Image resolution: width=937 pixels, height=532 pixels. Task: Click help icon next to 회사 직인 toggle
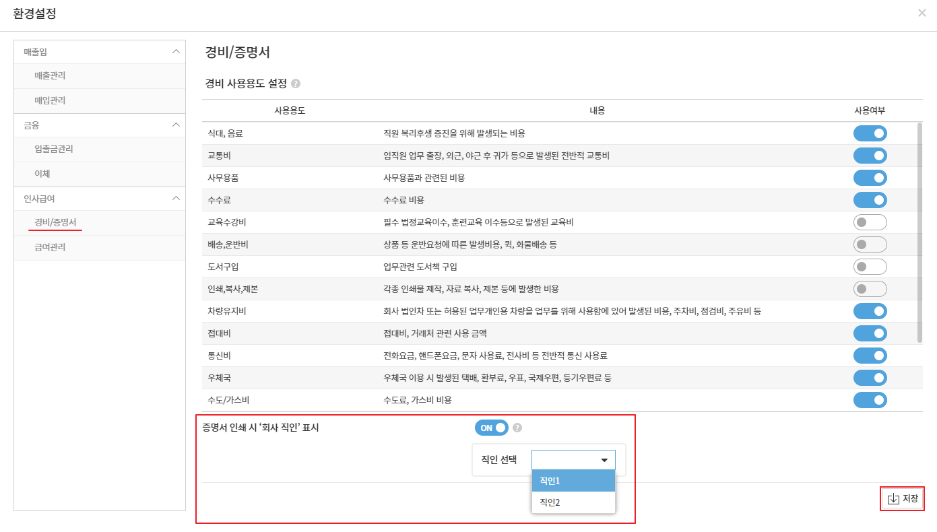517,428
